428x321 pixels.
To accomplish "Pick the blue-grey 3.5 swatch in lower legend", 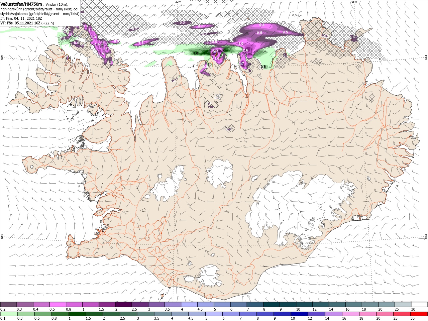I will click(163, 314).
